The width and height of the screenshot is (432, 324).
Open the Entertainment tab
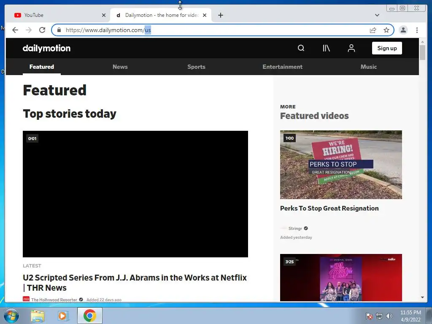[x=282, y=67]
